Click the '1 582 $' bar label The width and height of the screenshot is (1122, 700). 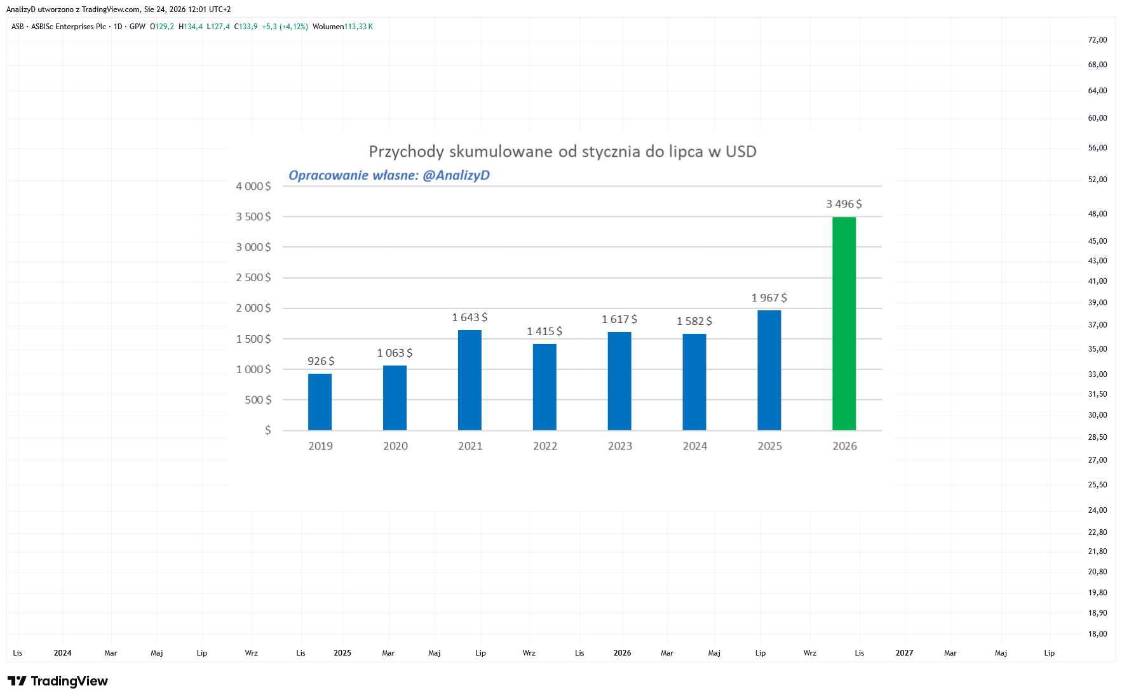694,321
